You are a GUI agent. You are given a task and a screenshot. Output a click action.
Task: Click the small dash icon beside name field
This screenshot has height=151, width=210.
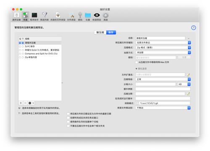[x=189, y=38]
